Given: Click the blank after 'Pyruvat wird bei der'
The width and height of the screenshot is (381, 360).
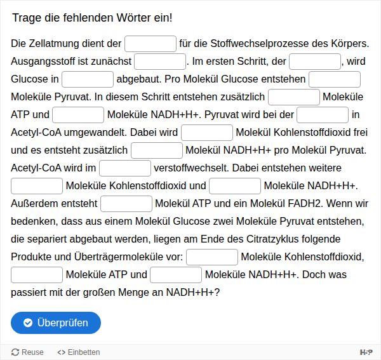Looking at the screenshot, I should [323, 115].
